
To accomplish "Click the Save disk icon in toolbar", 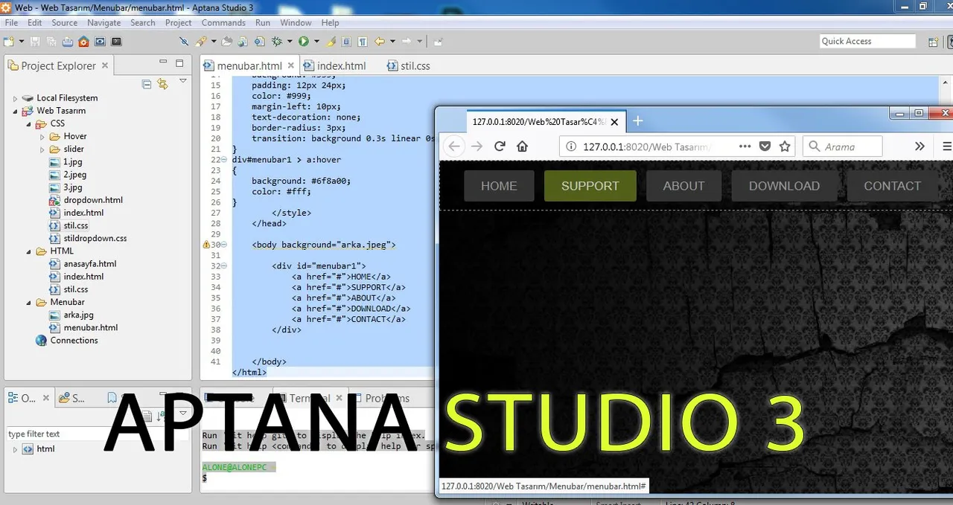I will 35,42.
